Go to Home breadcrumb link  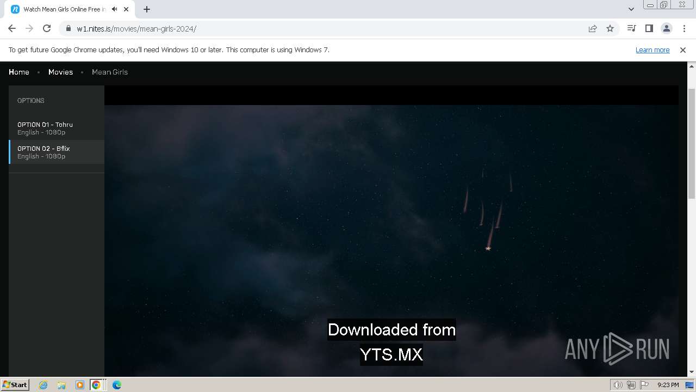(19, 72)
